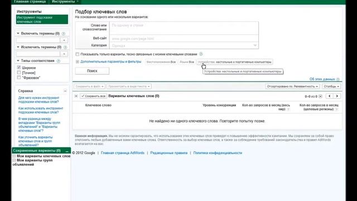357x201 pixels.
Task: Open the Включить термины dropdown arrow
Action: tap(64, 40)
